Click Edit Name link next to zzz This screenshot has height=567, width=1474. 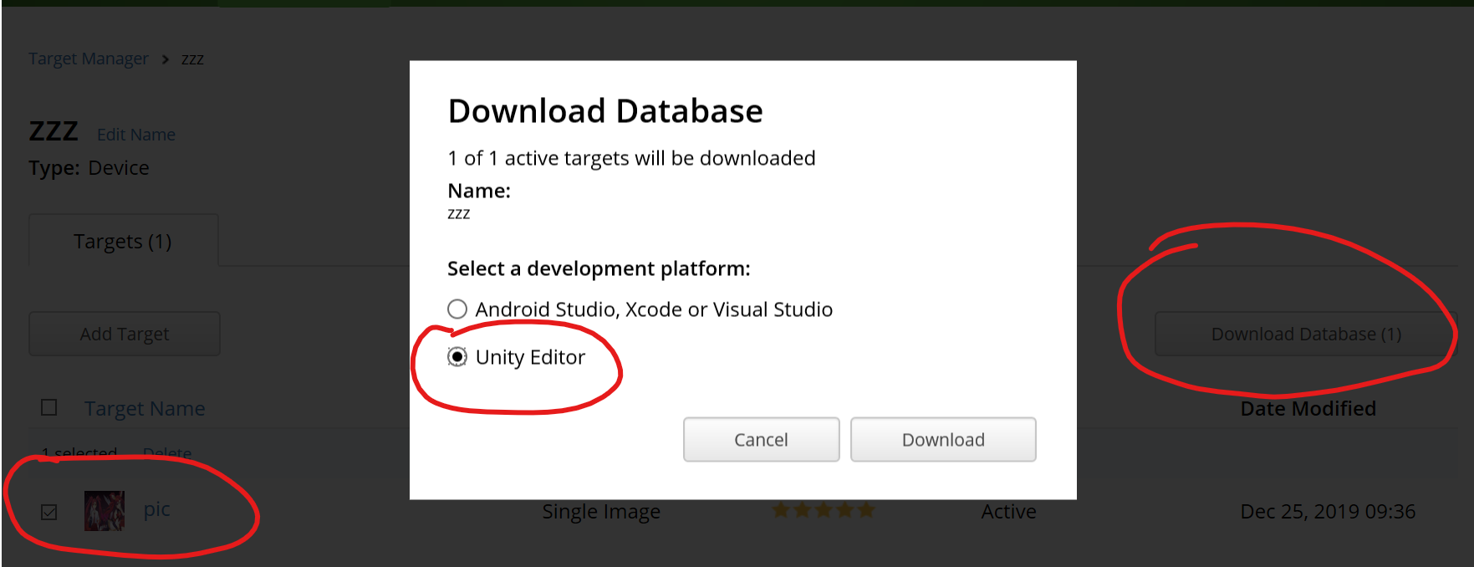pos(136,135)
